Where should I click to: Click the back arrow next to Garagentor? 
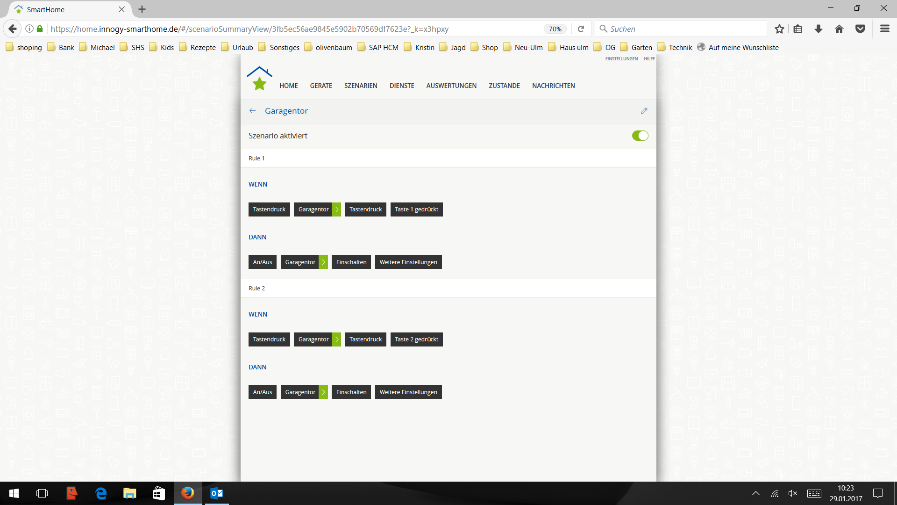(253, 111)
